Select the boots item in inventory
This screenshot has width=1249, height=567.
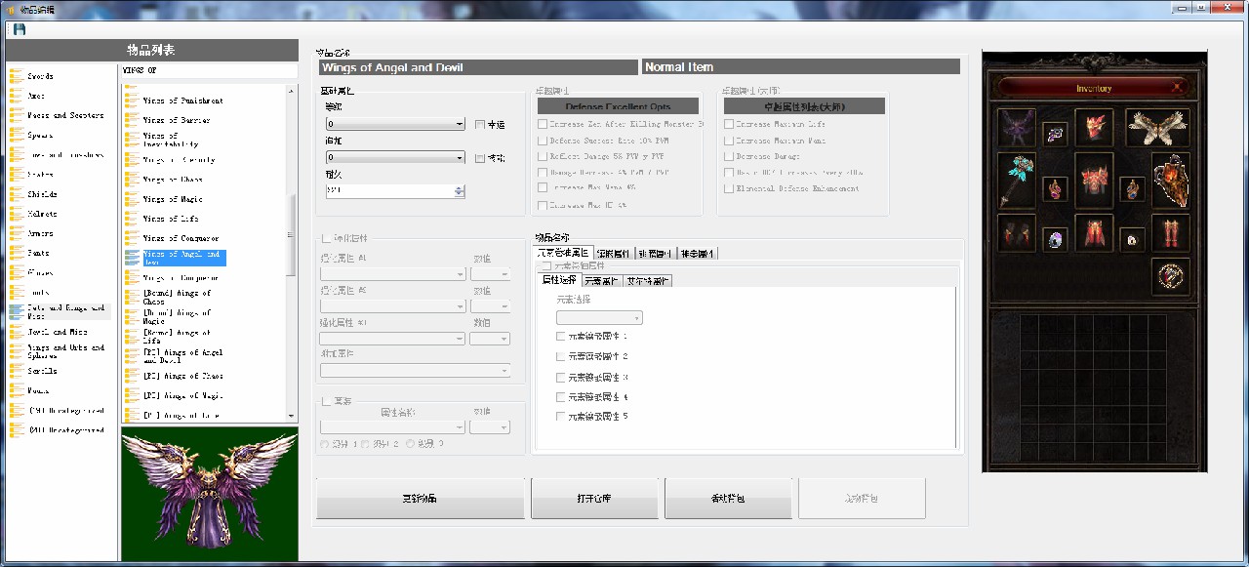(x=1171, y=233)
